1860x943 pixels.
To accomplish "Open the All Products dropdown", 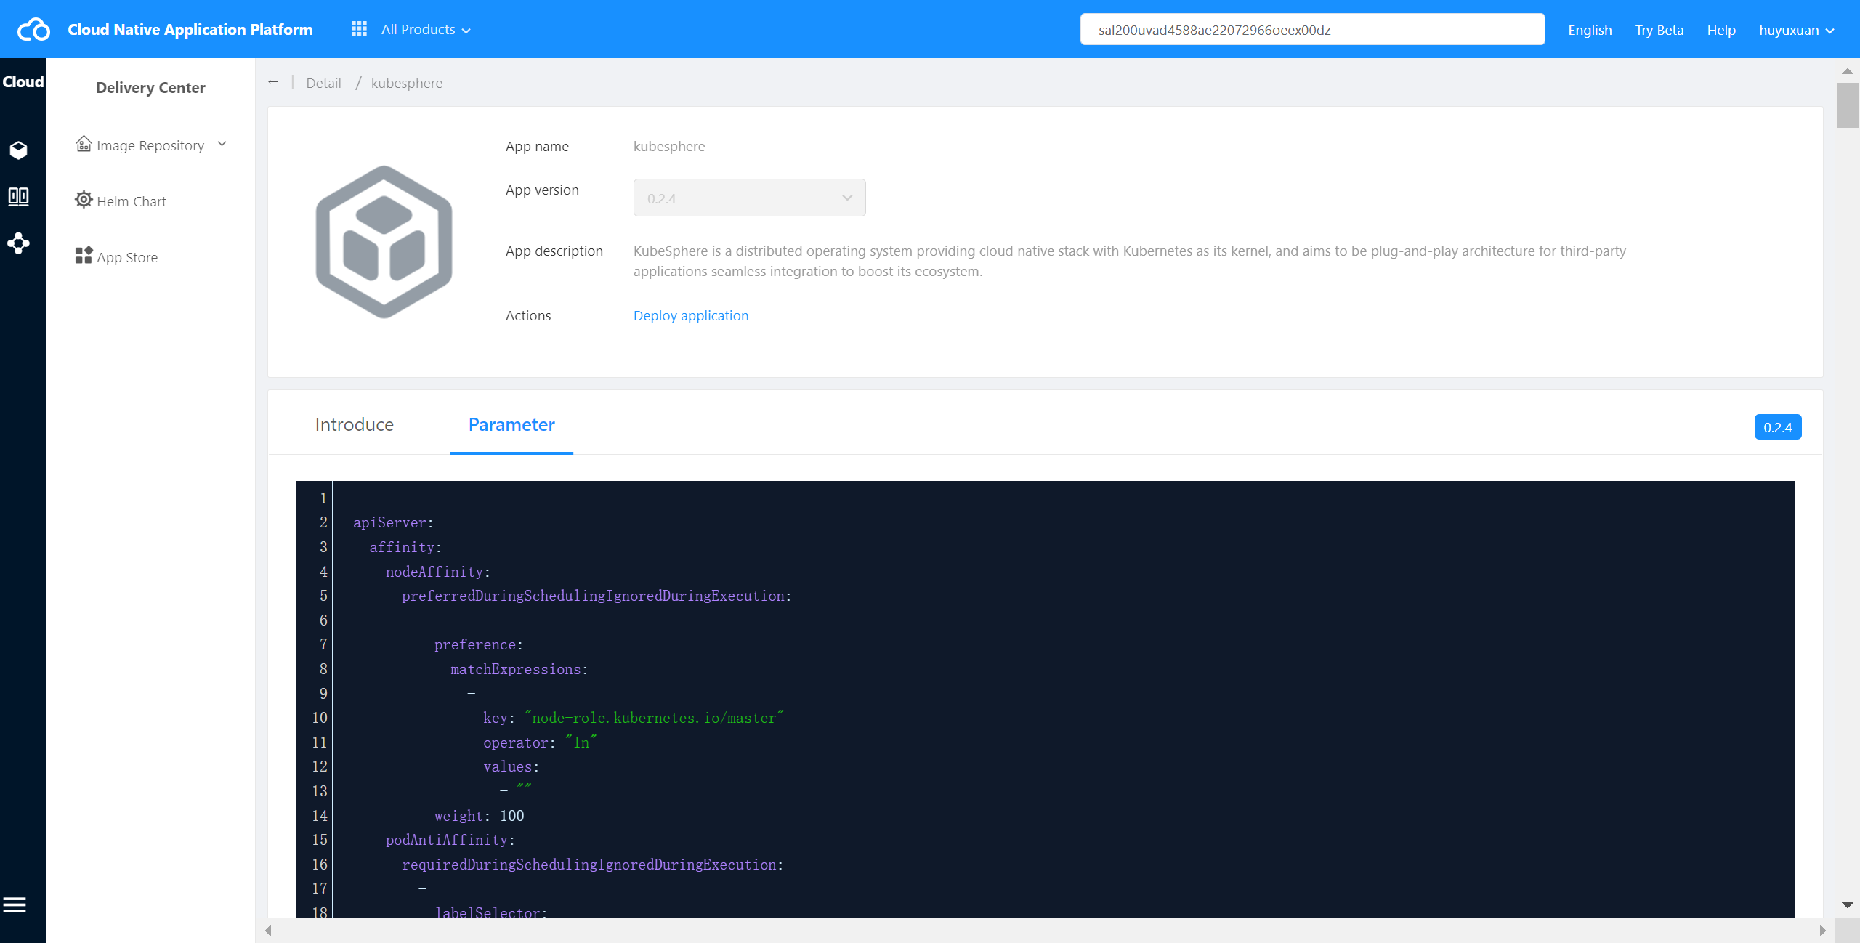I will point(426,30).
